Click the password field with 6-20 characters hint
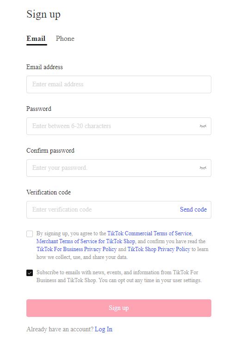 point(119,126)
